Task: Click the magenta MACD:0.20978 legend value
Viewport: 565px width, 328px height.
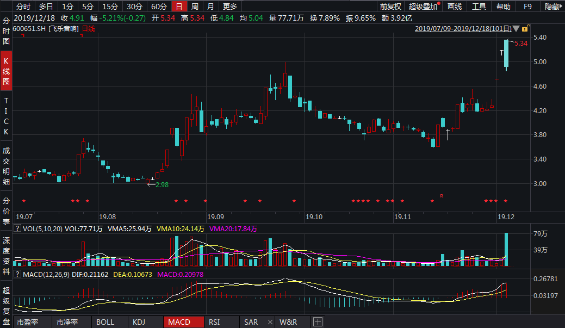Action: click(180, 274)
